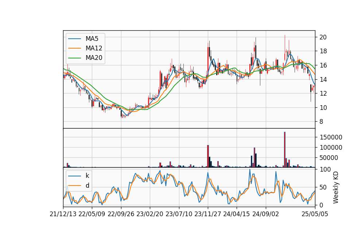Click the 25/05/05 date tick label
Viewport: 350px width, 252px height.
point(315,214)
